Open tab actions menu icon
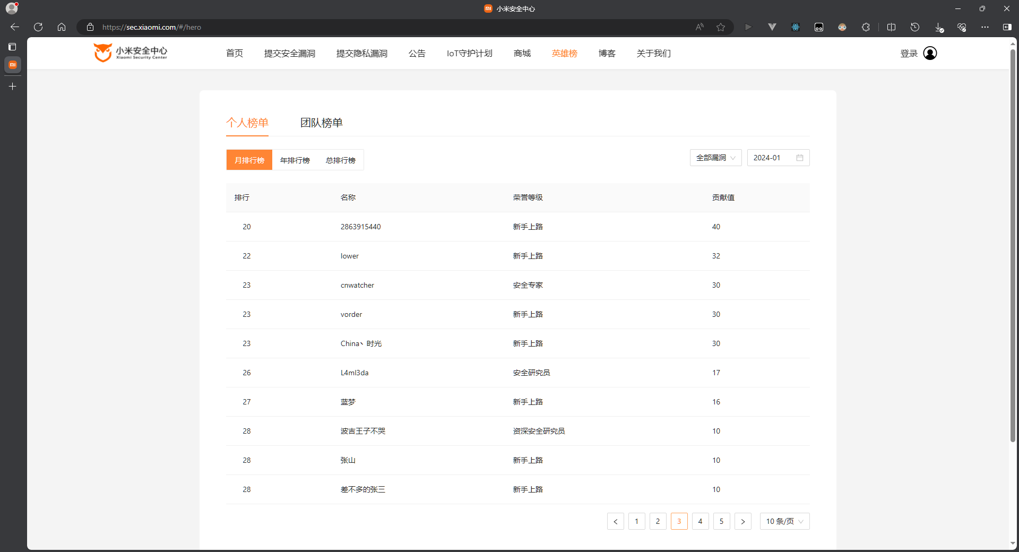 12,47
